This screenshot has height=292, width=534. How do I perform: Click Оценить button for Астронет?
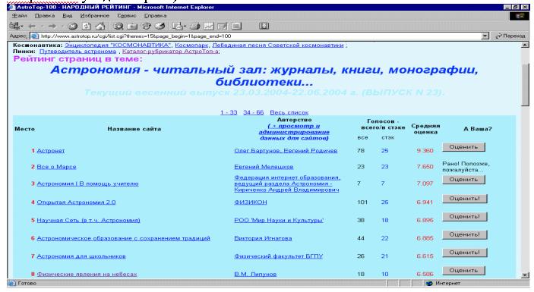pyautogui.click(x=463, y=147)
